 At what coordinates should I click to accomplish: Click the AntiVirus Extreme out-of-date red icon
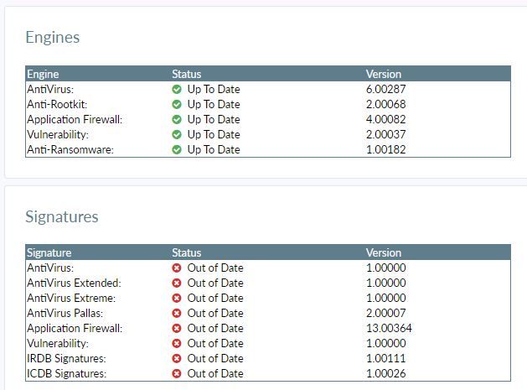coord(177,298)
